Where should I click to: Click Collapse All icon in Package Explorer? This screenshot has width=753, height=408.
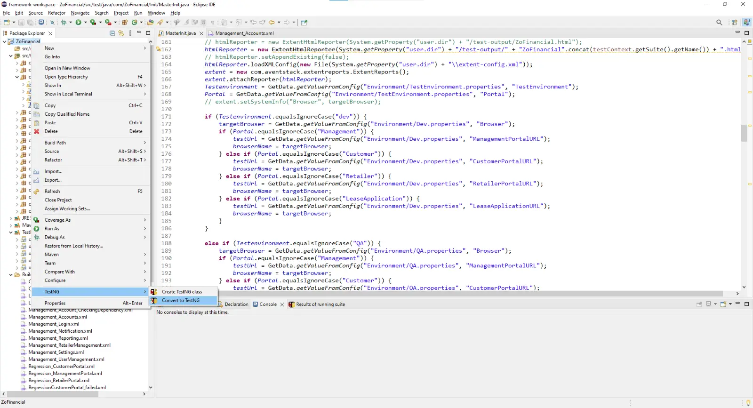pos(112,33)
